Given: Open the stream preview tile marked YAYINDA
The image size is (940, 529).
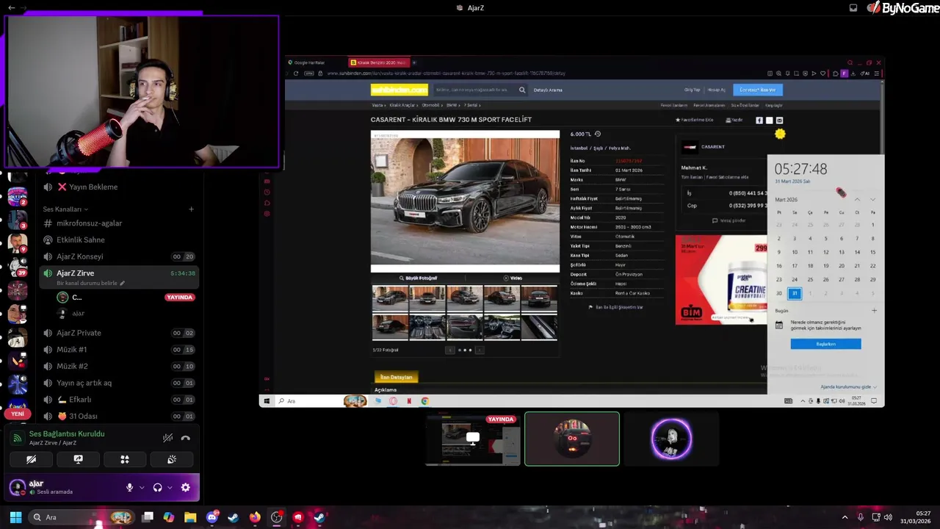Looking at the screenshot, I should 473,439.
